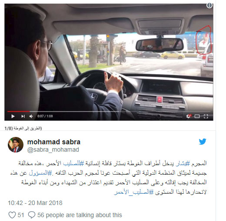Image resolution: width=226 pixels, height=221 pixels.
Task: Enter fullscreen mode
Action: 206,116
